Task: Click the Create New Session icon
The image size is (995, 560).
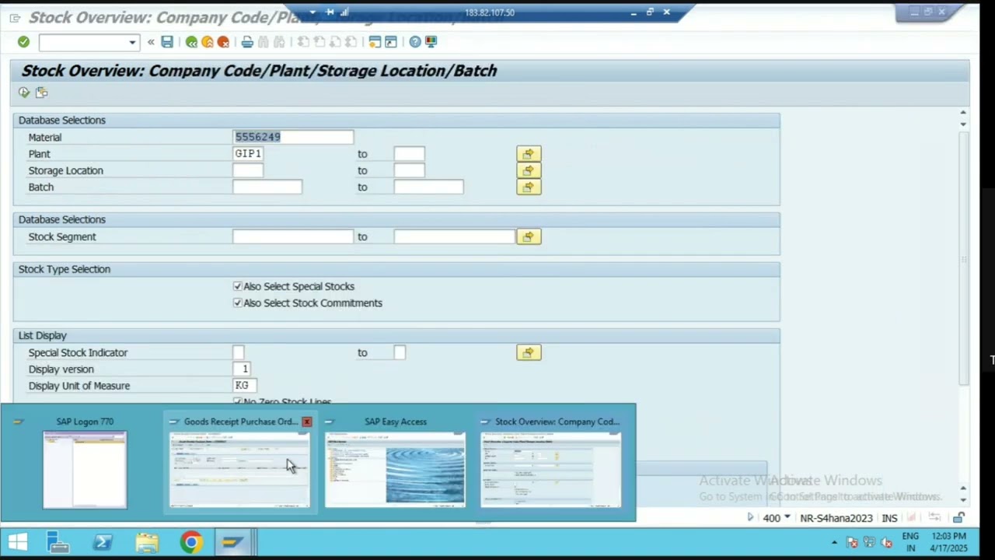Action: tap(375, 42)
